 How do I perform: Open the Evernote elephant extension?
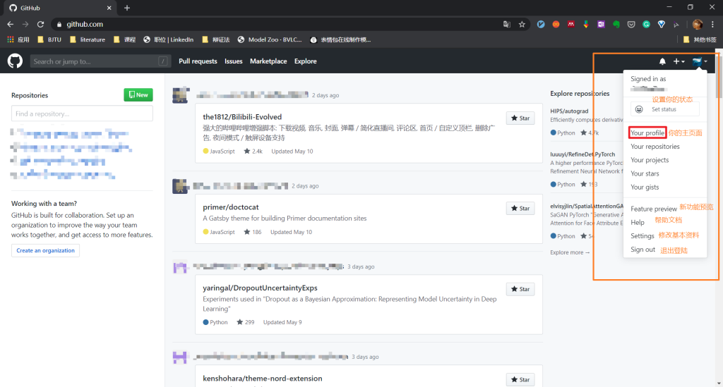pyautogui.click(x=616, y=25)
